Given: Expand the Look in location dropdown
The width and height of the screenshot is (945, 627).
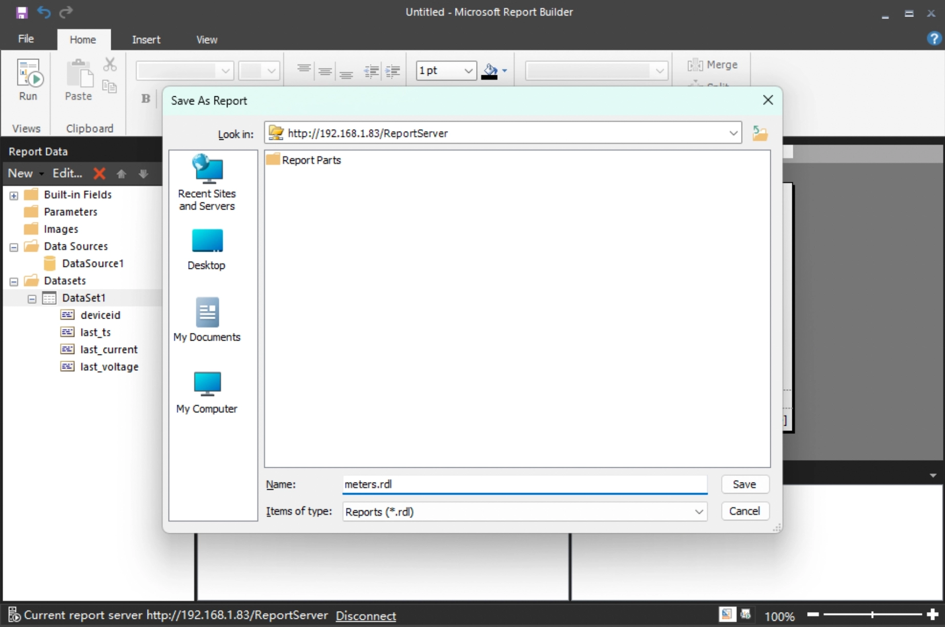Looking at the screenshot, I should (x=733, y=133).
